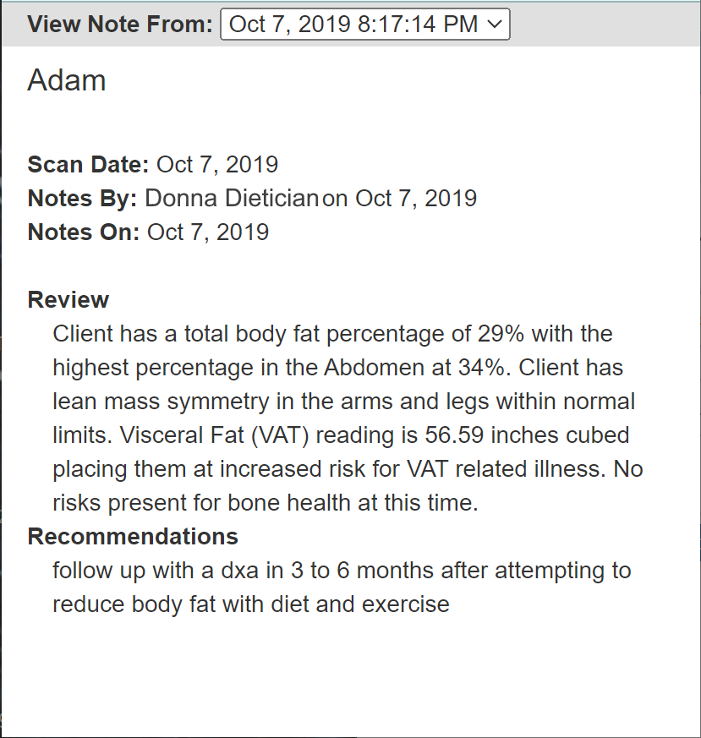The width and height of the screenshot is (701, 738).
Task: Click the client name Adam heading
Action: (x=67, y=80)
